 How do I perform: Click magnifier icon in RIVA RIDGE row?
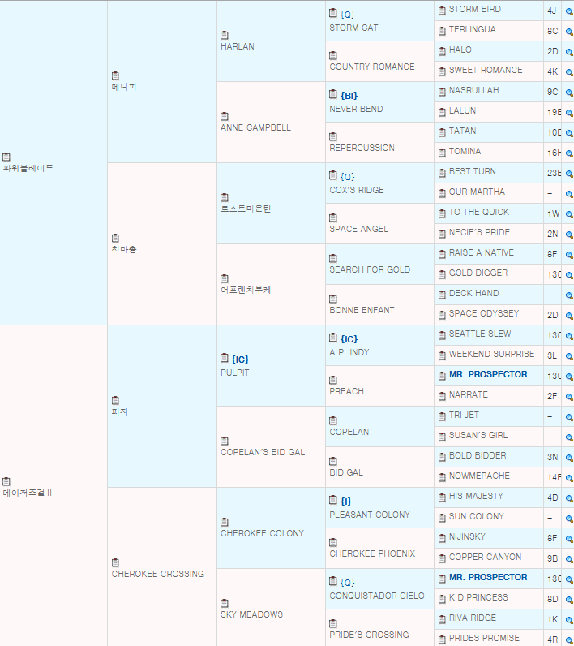(569, 620)
